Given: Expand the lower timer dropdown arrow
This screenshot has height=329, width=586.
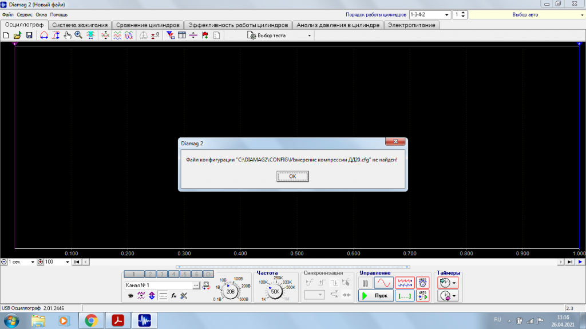Looking at the screenshot, I should [x=454, y=296].
